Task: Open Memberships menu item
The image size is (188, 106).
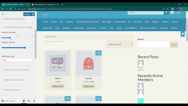Action: pyautogui.click(x=79, y=28)
